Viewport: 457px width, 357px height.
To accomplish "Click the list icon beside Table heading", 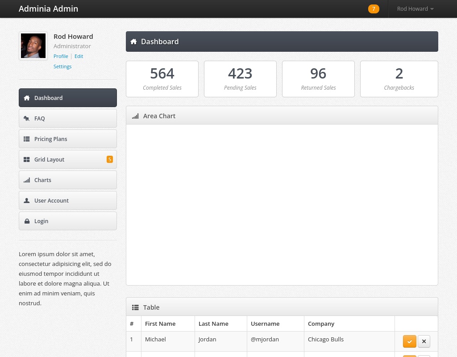I will click(x=135, y=307).
